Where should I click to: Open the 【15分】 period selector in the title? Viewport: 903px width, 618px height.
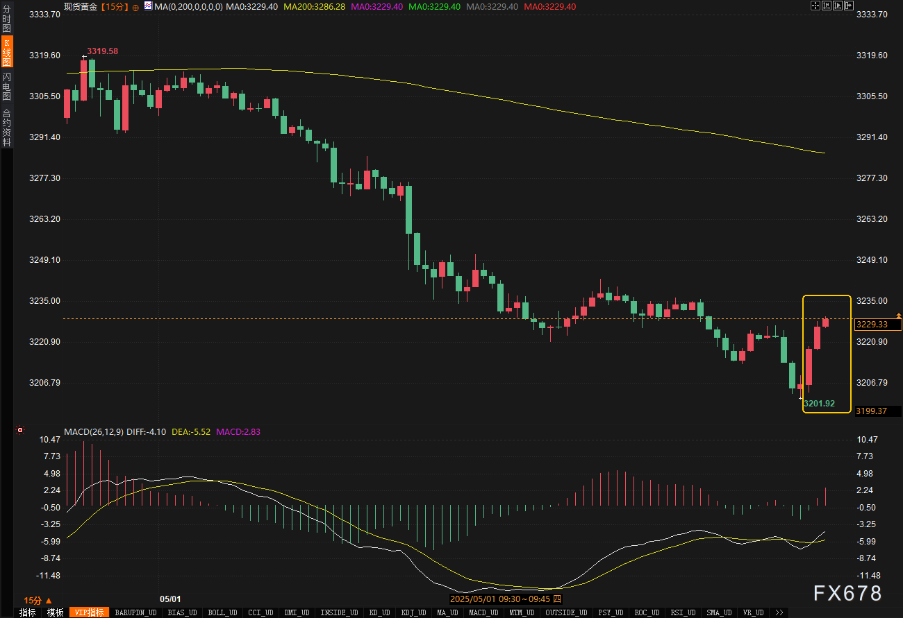[x=113, y=6]
